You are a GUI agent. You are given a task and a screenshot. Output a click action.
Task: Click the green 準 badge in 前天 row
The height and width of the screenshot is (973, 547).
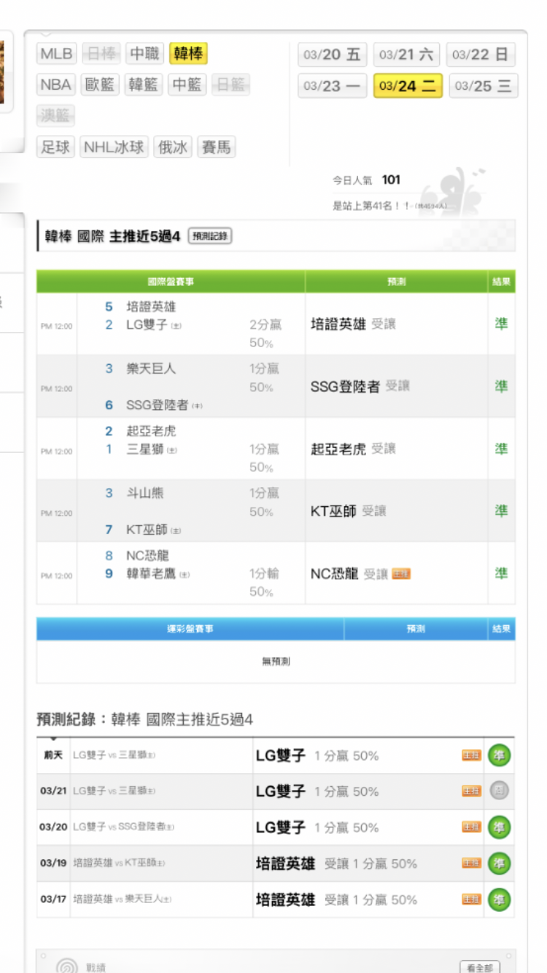click(x=499, y=756)
